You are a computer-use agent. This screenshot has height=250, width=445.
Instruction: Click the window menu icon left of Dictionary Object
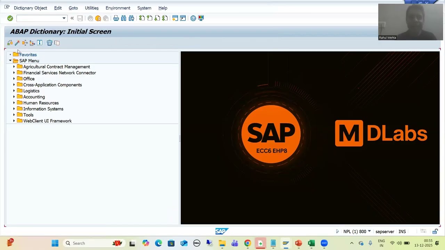(x=7, y=7)
